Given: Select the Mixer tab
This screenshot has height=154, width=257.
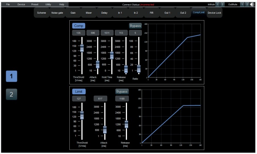Looking at the screenshot, I should point(89,13).
